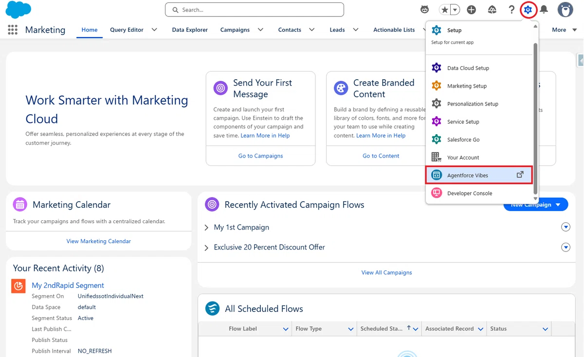Expand Exclusive 20 Percent Discount Offer row
The width and height of the screenshot is (584, 357).
[x=206, y=248]
